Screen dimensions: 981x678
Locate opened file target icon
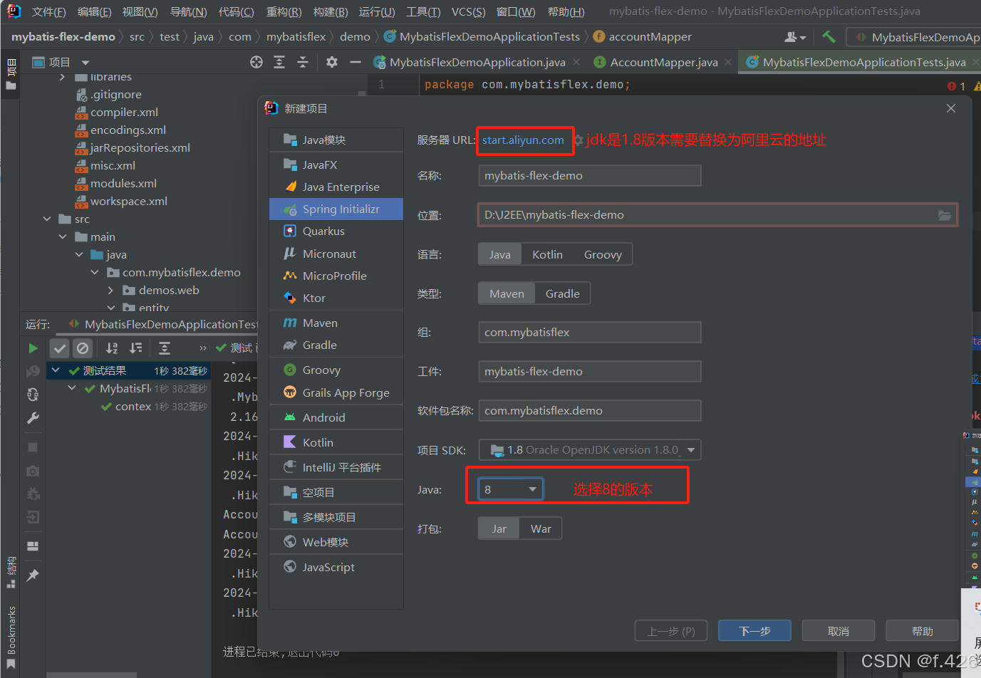[256, 63]
